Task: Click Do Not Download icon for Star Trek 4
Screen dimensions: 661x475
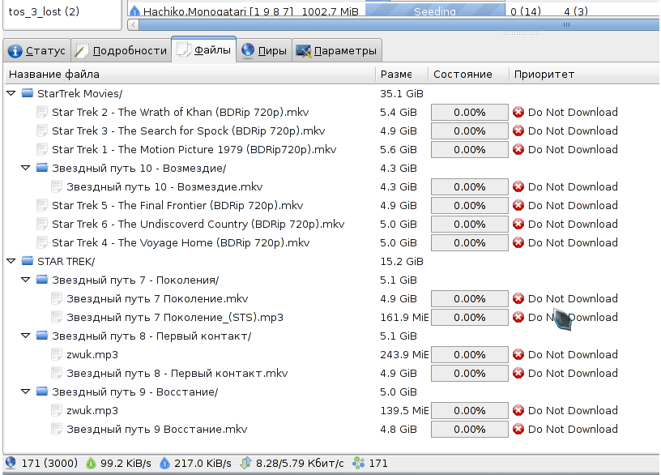Action: pos(518,242)
